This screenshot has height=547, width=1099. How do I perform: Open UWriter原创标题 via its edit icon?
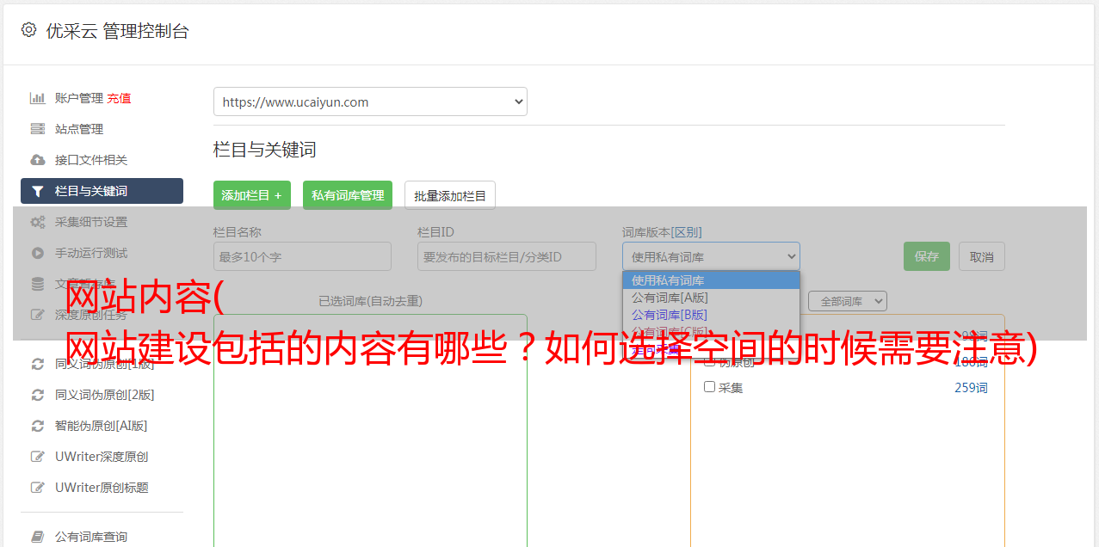(37, 488)
